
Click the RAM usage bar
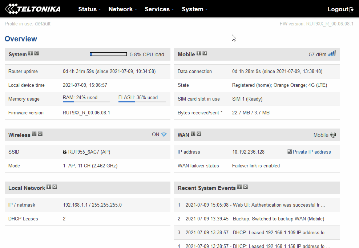pyautogui.click(x=86, y=102)
